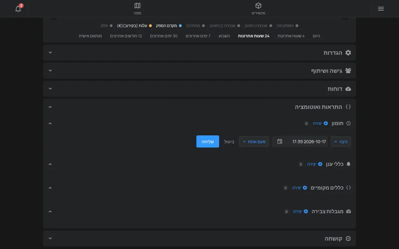Click יצירה plus in the כללי ענן row
The width and height of the screenshot is (399, 249).
coord(315,164)
